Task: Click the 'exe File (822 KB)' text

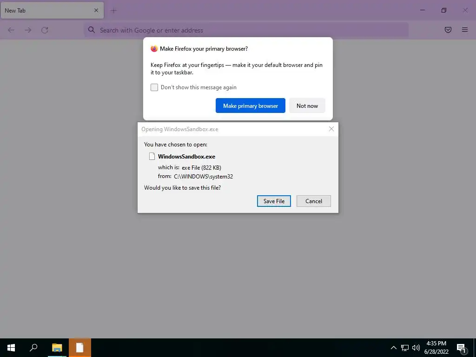Action: pyautogui.click(x=202, y=167)
